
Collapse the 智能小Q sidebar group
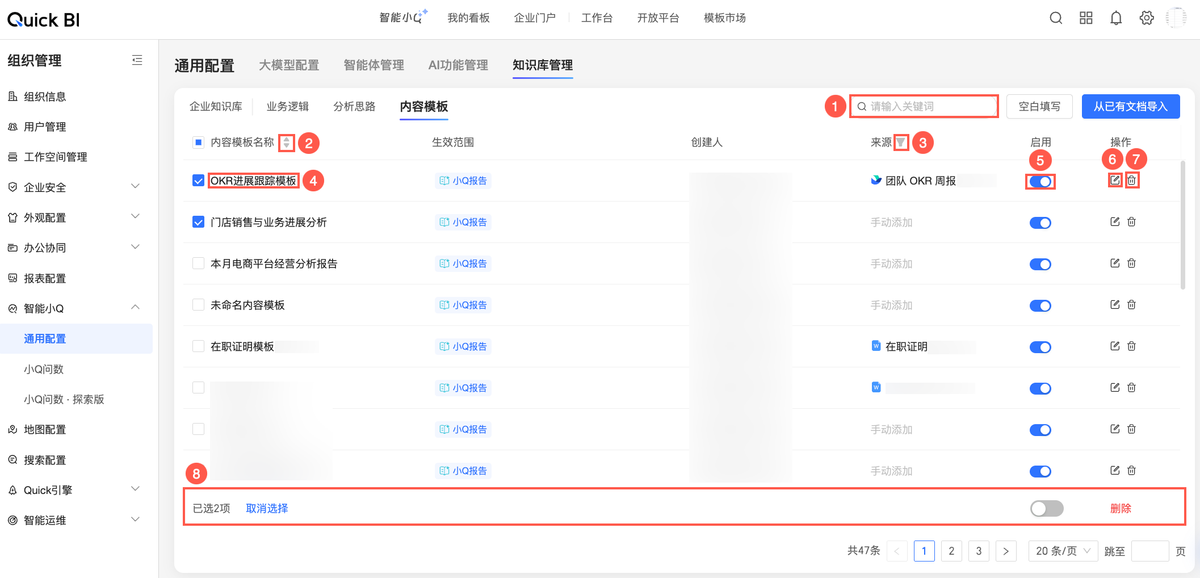(x=135, y=307)
